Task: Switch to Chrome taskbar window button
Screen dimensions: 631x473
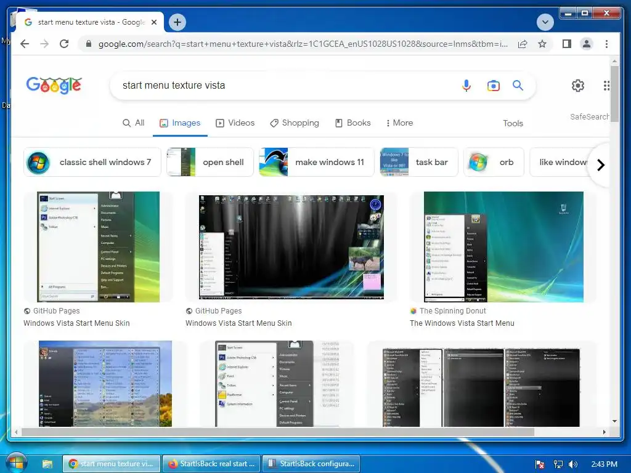Action: [112, 464]
